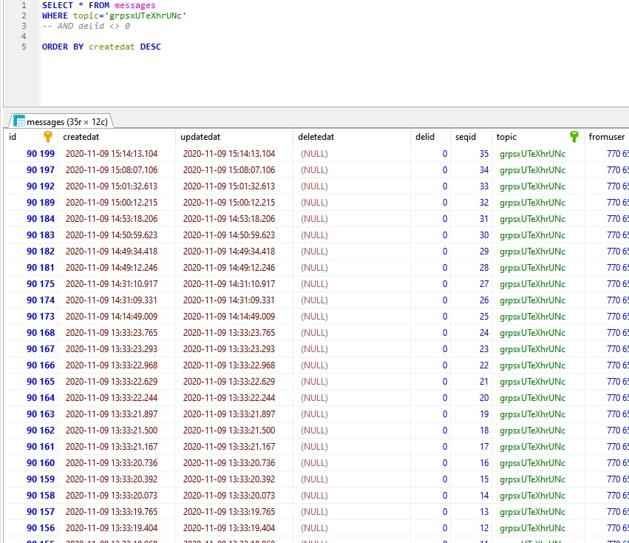The width and height of the screenshot is (629, 543).
Task: Click the updatedat column header
Action: click(200, 137)
